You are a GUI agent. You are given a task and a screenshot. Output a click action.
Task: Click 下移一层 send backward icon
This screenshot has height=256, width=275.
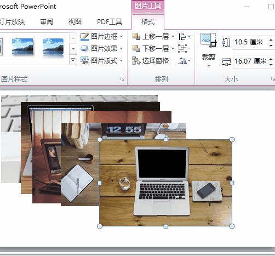point(136,49)
